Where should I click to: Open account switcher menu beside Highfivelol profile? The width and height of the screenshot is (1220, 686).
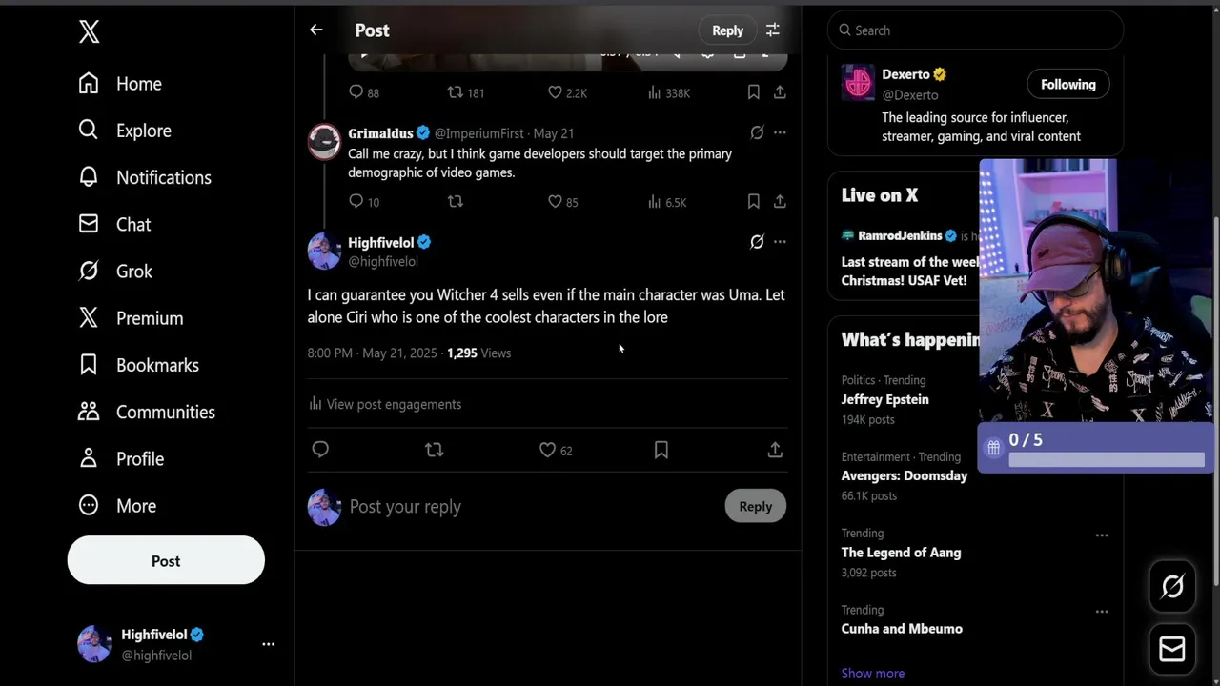[x=268, y=644]
